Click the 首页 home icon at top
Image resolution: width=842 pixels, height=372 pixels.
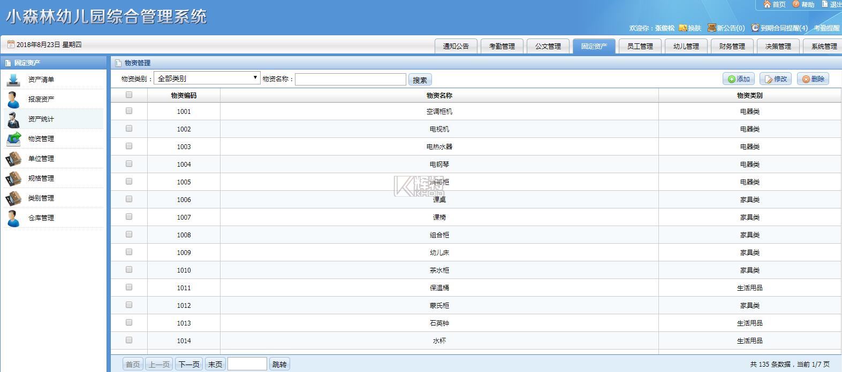pyautogui.click(x=767, y=4)
